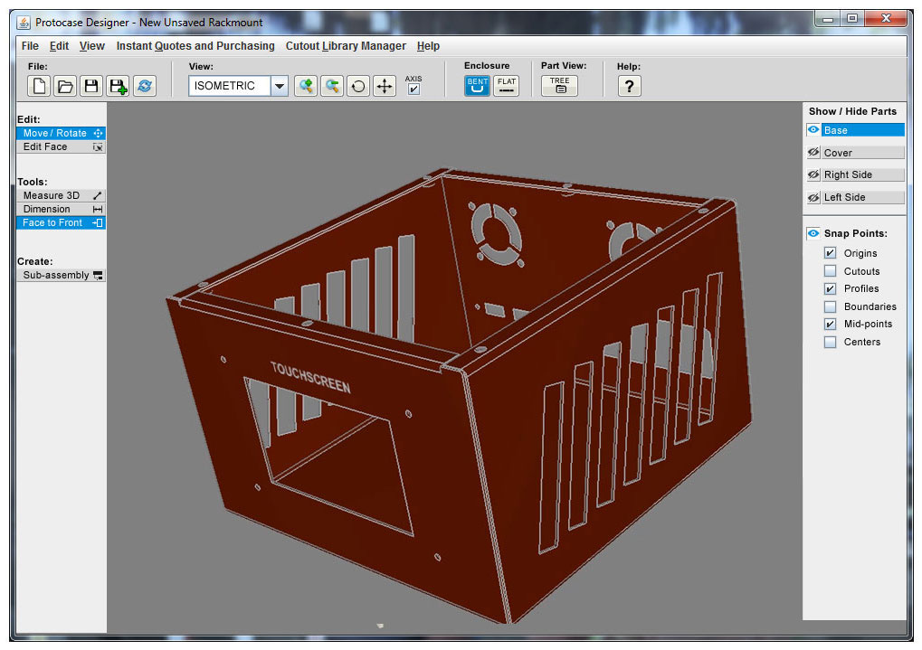Open the Help question mark button
Image resolution: width=922 pixels, height=650 pixels.
629,85
